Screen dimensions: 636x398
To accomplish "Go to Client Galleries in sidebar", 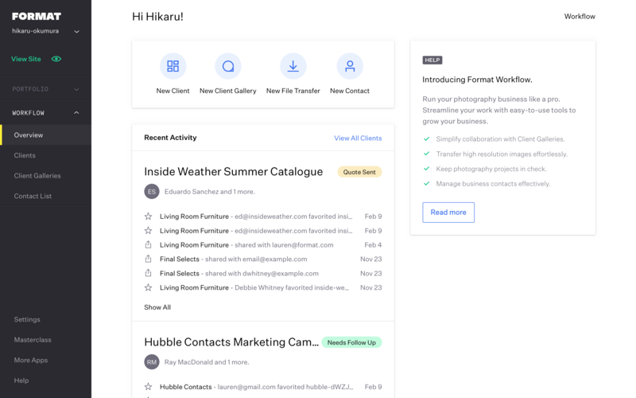I will click(37, 176).
